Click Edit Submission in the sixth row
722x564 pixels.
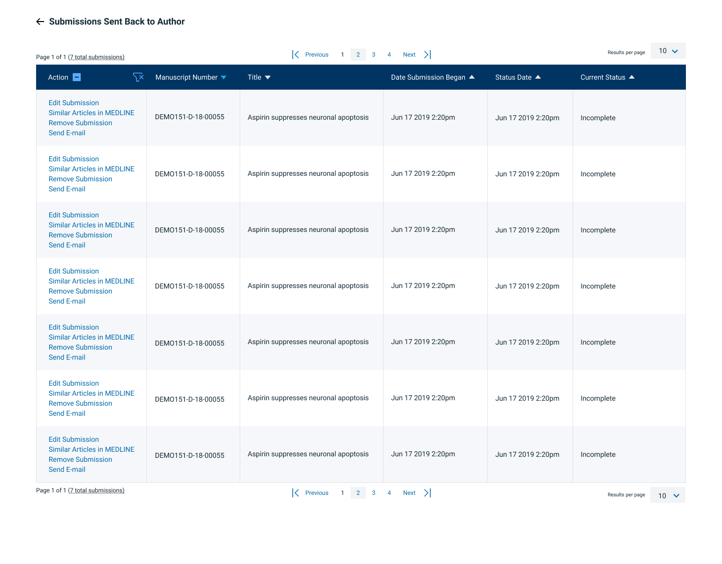(x=74, y=383)
